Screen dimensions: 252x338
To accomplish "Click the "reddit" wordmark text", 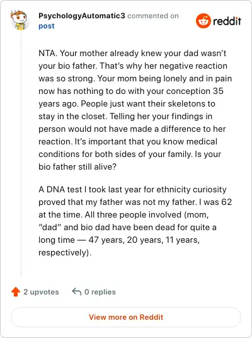I will click(x=227, y=21).
